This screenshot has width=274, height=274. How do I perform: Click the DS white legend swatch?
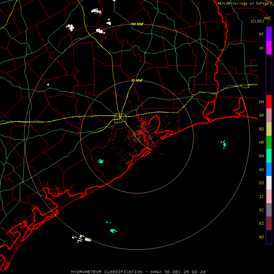[269, 183]
